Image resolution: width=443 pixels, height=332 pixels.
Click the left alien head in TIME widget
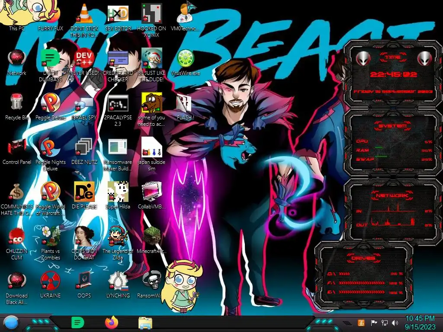(363, 58)
